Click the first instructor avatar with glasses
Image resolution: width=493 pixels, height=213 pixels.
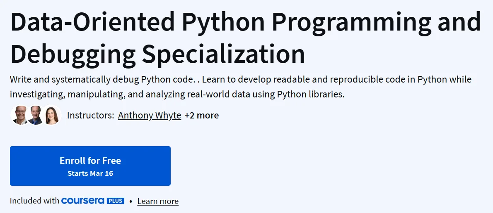click(x=20, y=115)
